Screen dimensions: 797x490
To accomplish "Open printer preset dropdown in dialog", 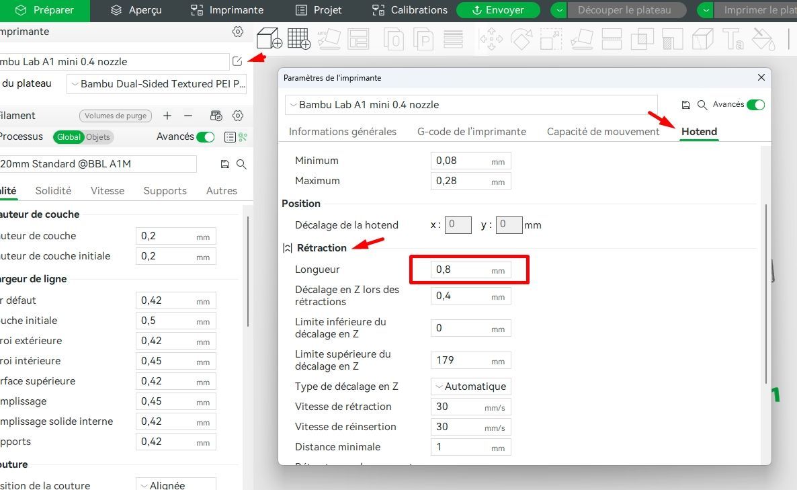I will click(470, 105).
